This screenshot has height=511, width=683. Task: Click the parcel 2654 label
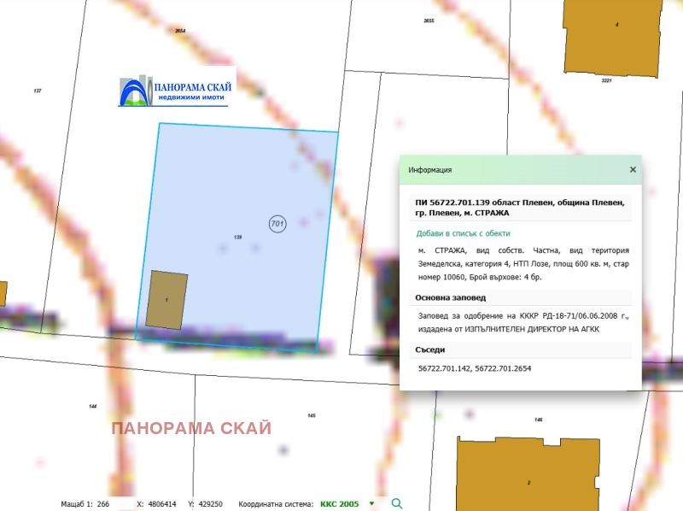[x=179, y=30]
